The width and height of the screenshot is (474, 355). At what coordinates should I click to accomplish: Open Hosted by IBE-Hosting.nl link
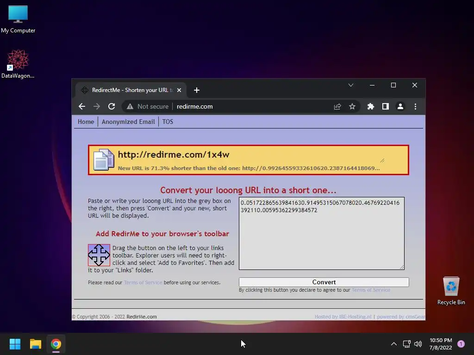(343, 317)
